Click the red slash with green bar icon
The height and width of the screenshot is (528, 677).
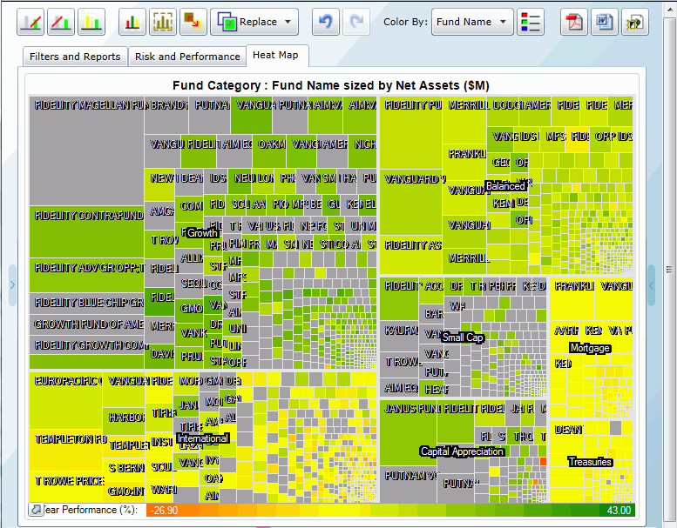(61, 22)
